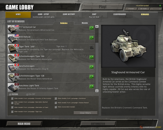Click the rewards list scroll down arrow
The width and height of the screenshot is (163, 130).
point(97,91)
